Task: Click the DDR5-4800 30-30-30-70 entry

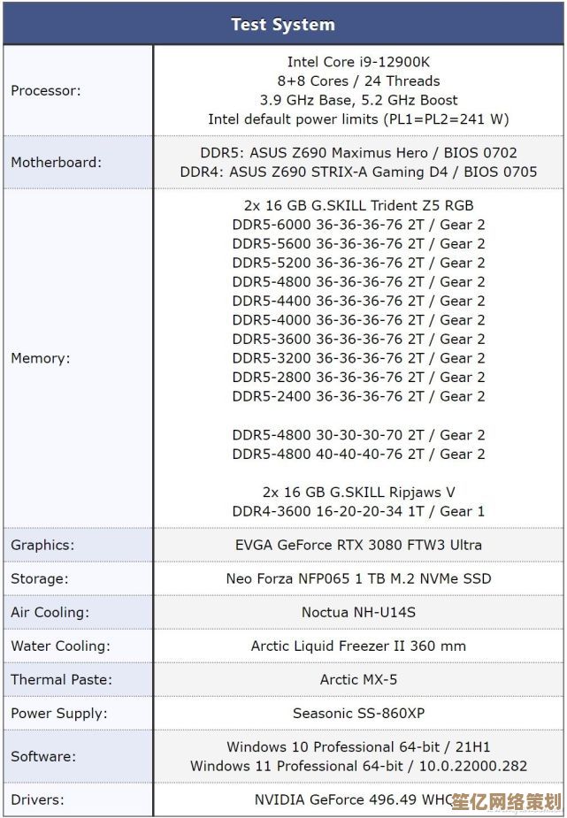Action: click(x=358, y=435)
